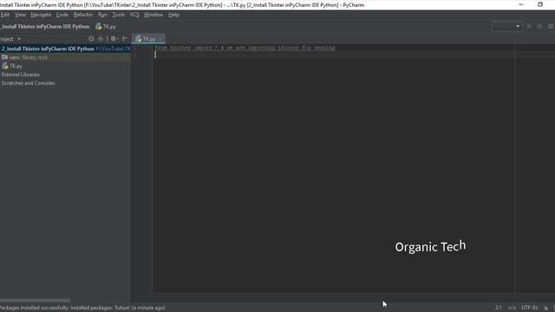The width and height of the screenshot is (555, 312).
Task: Click the Stop button in toolbar
Action: [x=551, y=26]
